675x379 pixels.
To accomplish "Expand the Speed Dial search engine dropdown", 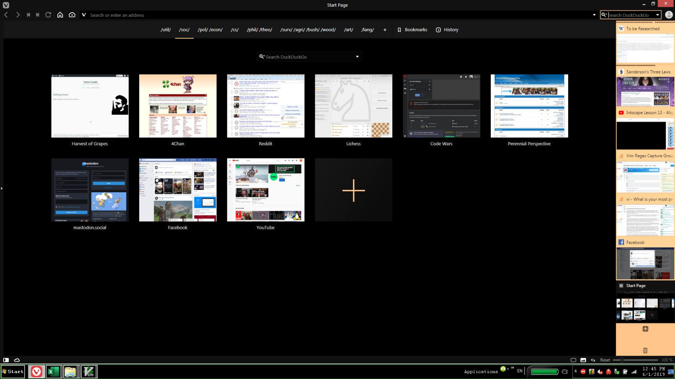I will (357, 57).
